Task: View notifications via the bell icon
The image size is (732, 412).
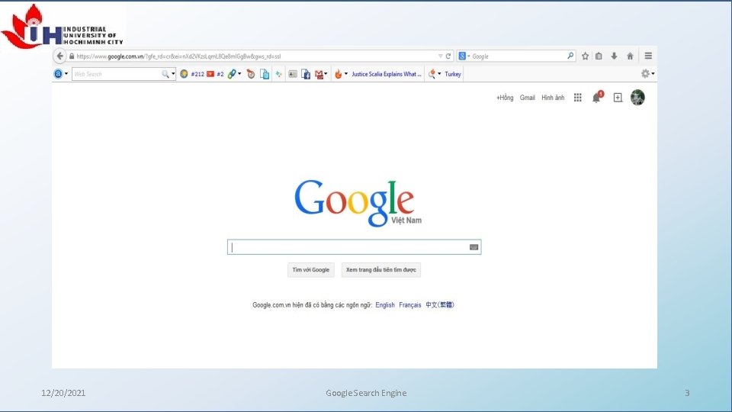Action: click(x=596, y=97)
